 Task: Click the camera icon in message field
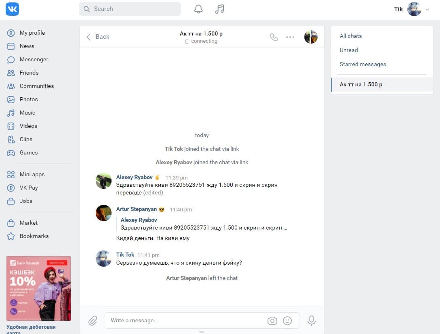[272, 321]
